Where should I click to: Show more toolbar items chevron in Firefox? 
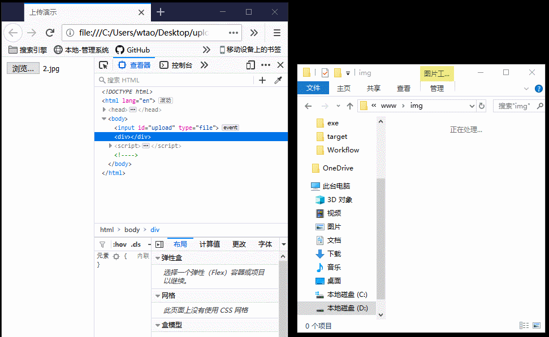coord(254,33)
